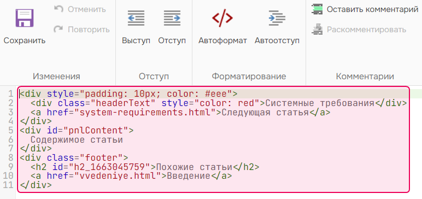
Task: Undo with the Отменить arrow icon
Action: (58, 9)
